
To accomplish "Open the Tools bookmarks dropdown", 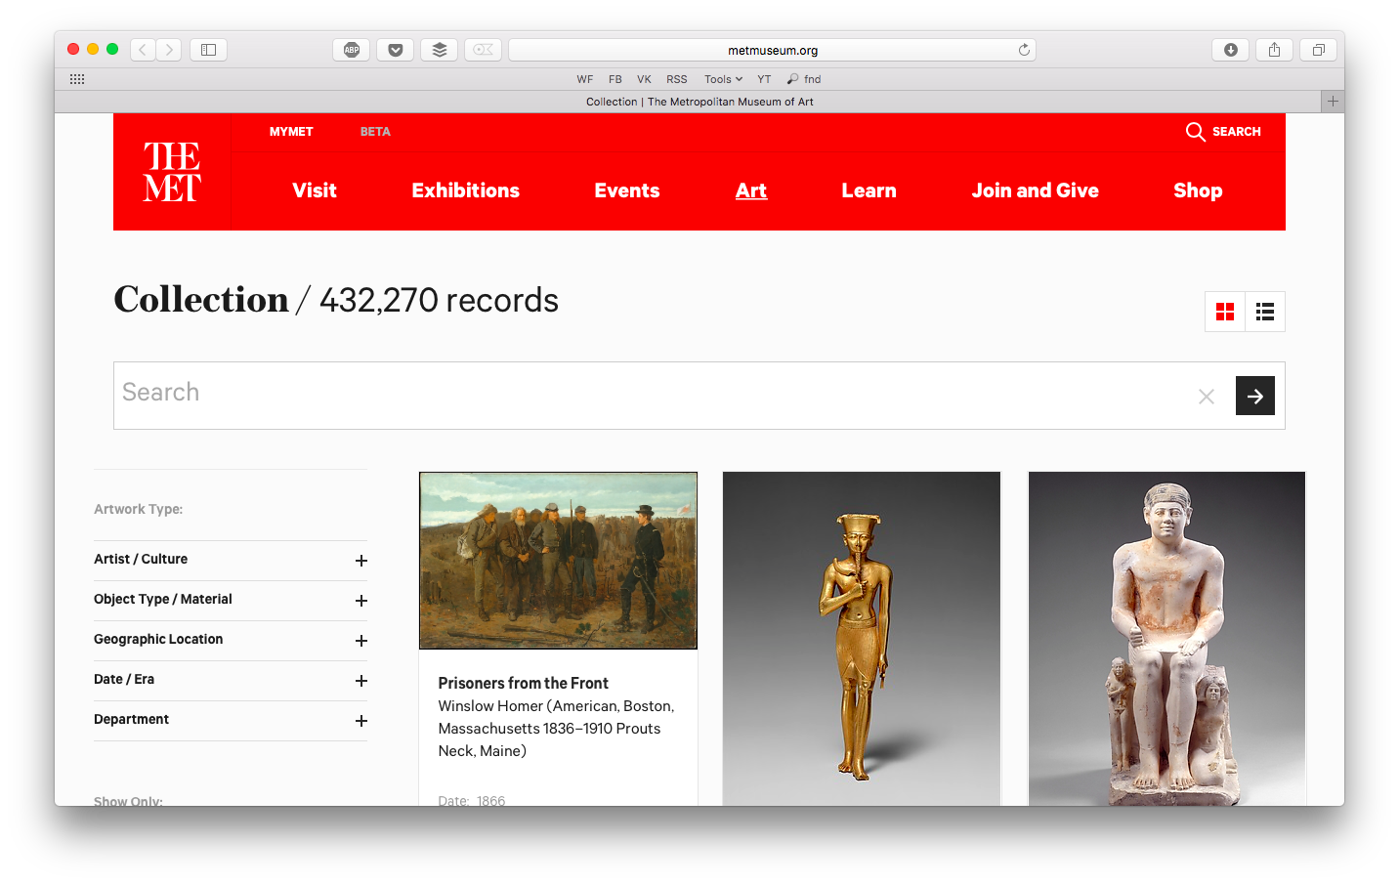I will point(723,79).
